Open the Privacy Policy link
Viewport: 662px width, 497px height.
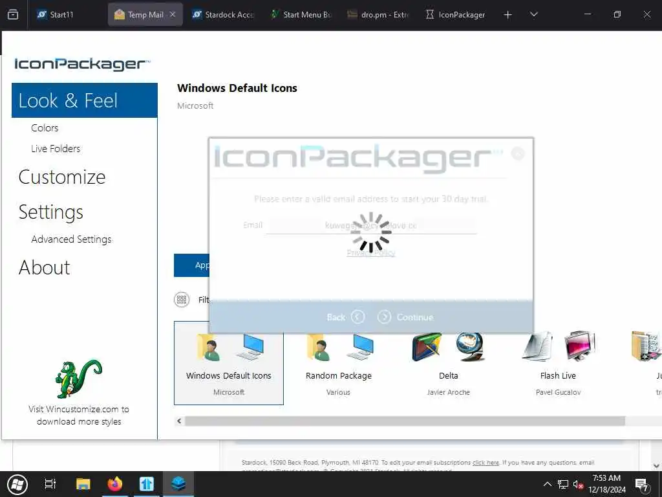click(x=370, y=253)
